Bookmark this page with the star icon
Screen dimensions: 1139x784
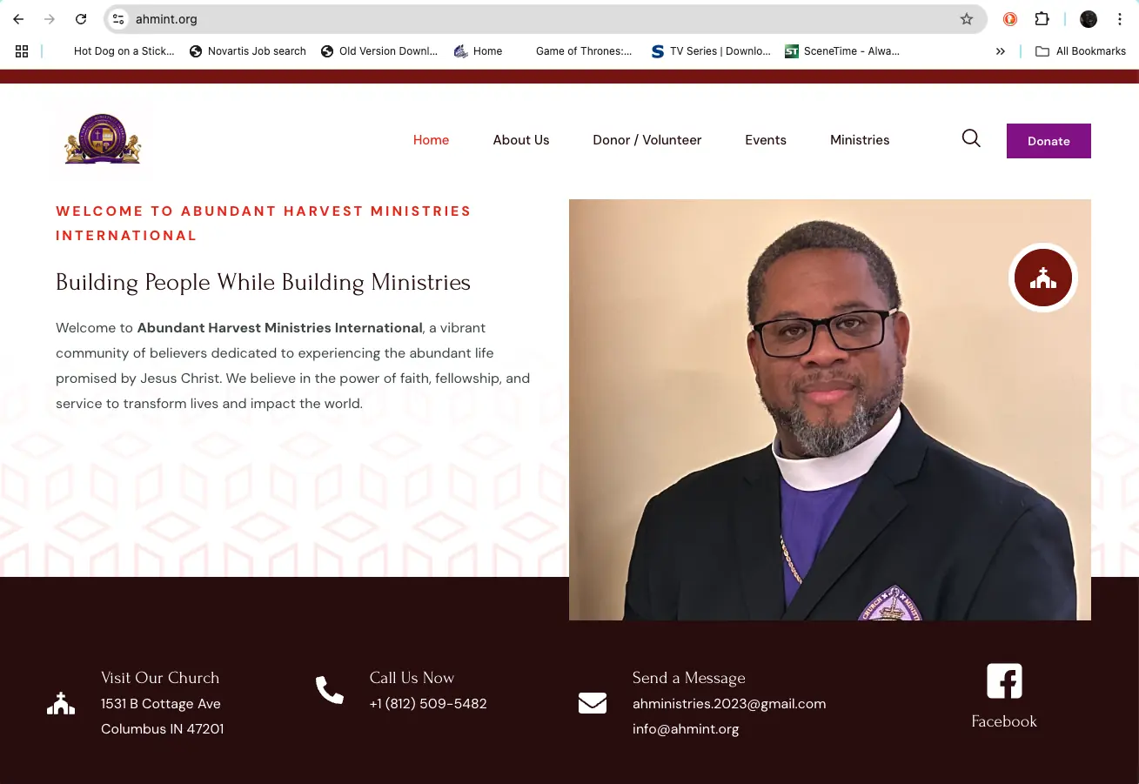pos(967,19)
